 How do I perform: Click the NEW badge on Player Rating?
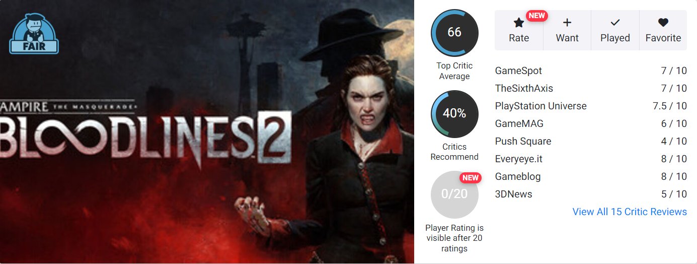point(471,178)
